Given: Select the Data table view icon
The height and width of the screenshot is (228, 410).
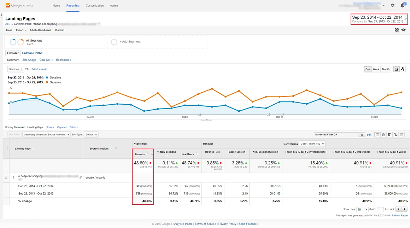Looking at the screenshot, I should [x=377, y=134].
